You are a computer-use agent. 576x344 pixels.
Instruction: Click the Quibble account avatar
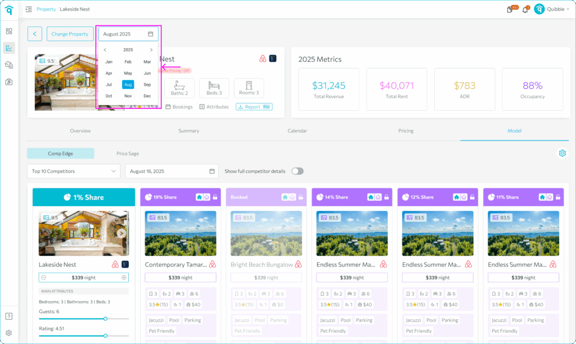[x=539, y=9]
